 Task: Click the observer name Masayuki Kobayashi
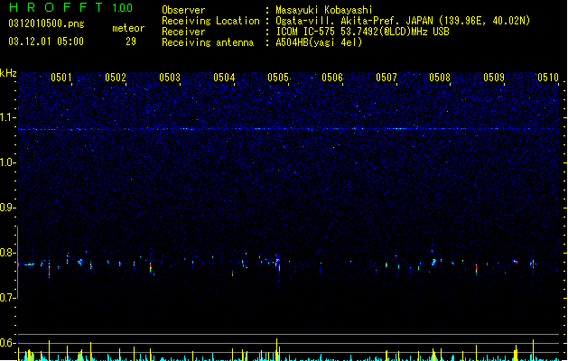324,10
